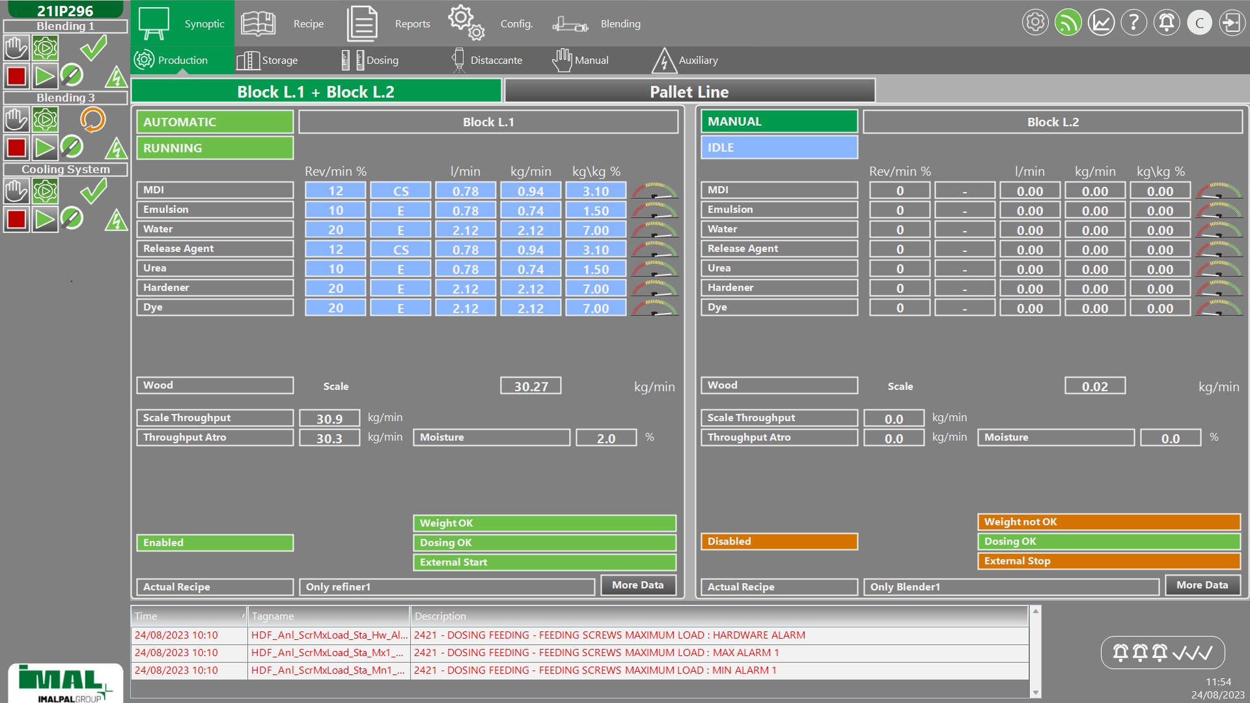Click the MDI gauge indicator in Block L.1
This screenshot has width=1250, height=703.
pos(654,191)
